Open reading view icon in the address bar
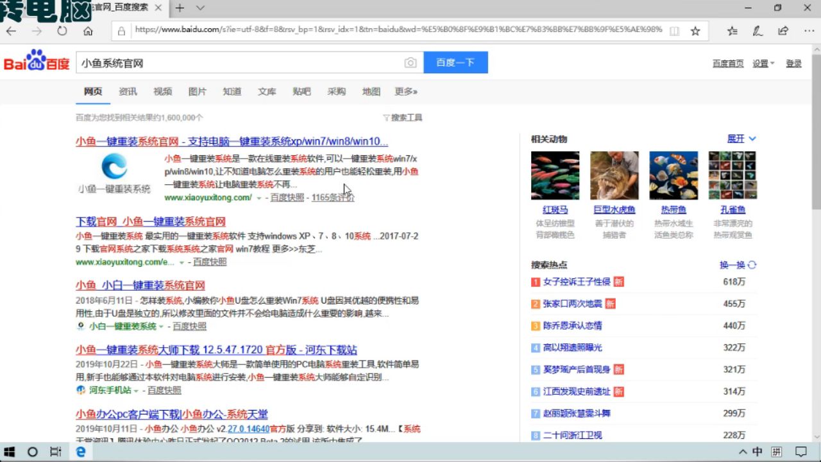Screen dimensions: 821x462 click(674, 31)
